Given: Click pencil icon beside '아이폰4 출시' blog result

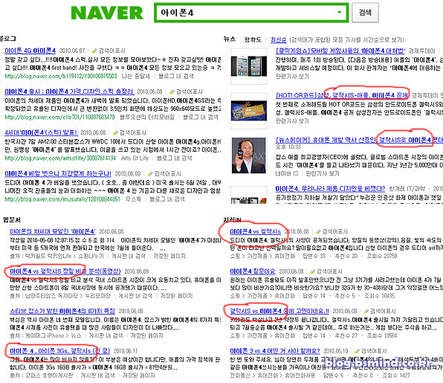Looking at the screenshot, I should (172, 92).
